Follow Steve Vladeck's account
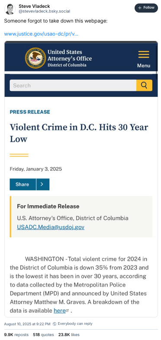Screen dimensions: 161x340 (146, 8)
